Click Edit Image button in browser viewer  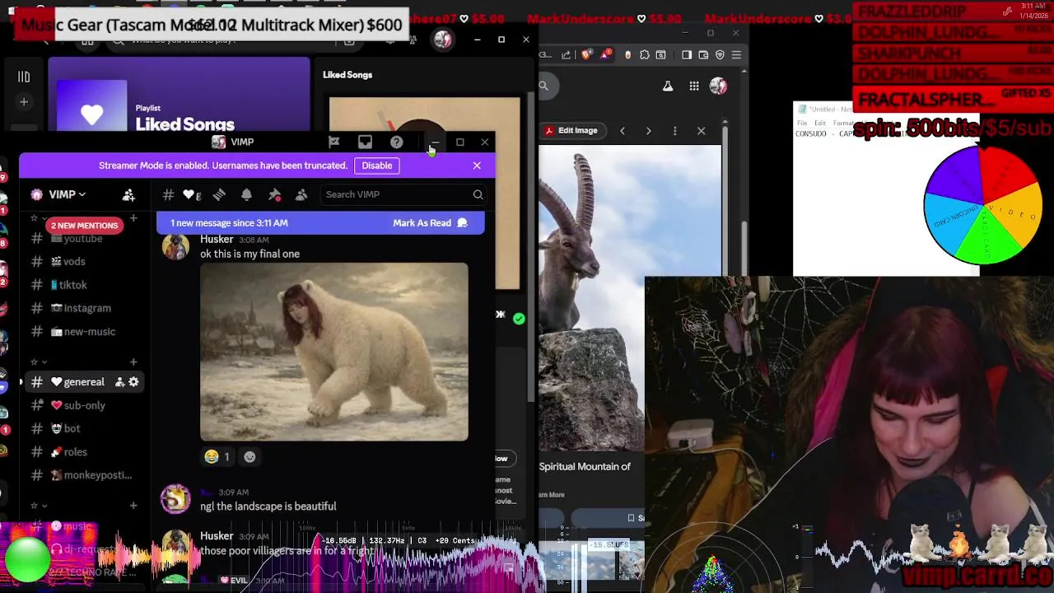[x=571, y=130]
